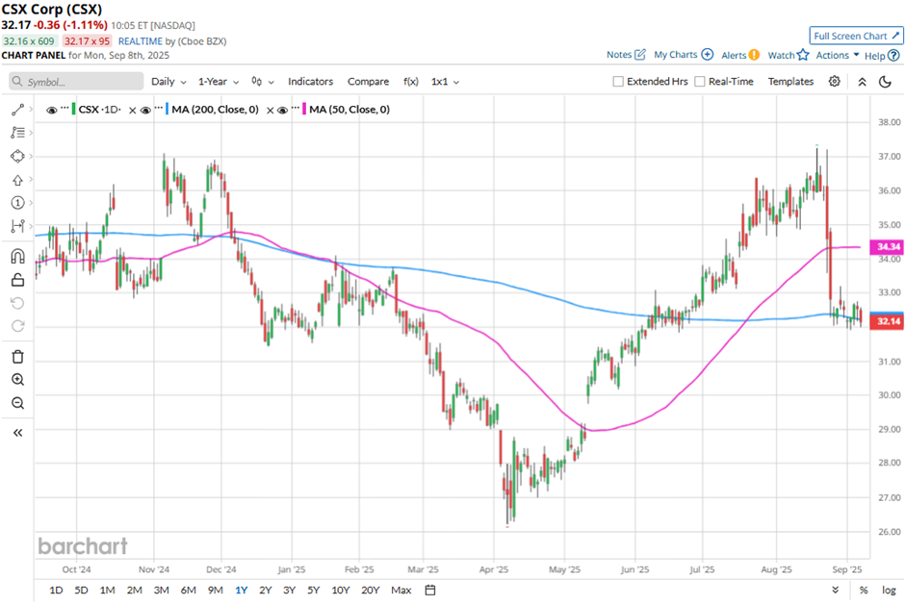Switch chart range to 5Y
905x605 pixels.
[314, 590]
